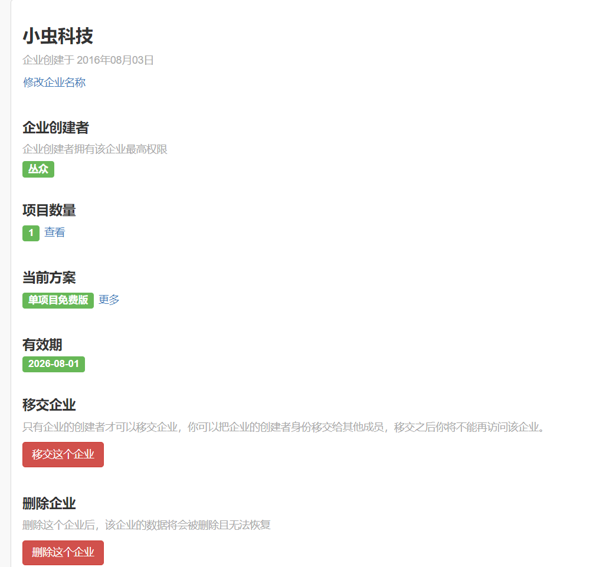The image size is (616, 567).
Task: Select the 单项目免费版 plan badge
Action: pyautogui.click(x=58, y=300)
